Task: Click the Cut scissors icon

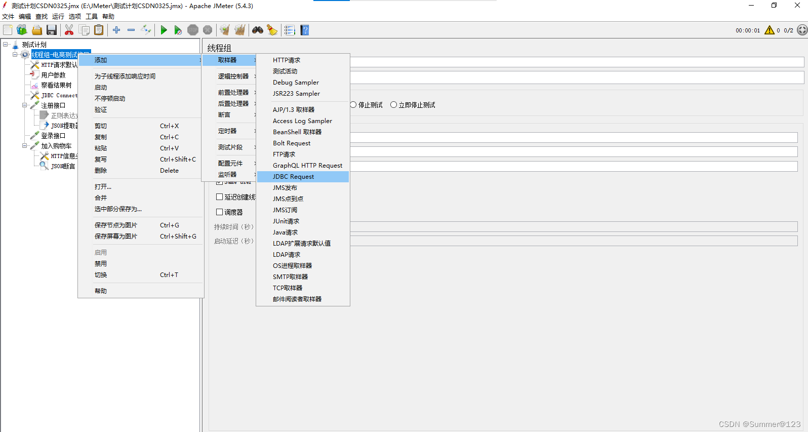Action: pyautogui.click(x=69, y=30)
